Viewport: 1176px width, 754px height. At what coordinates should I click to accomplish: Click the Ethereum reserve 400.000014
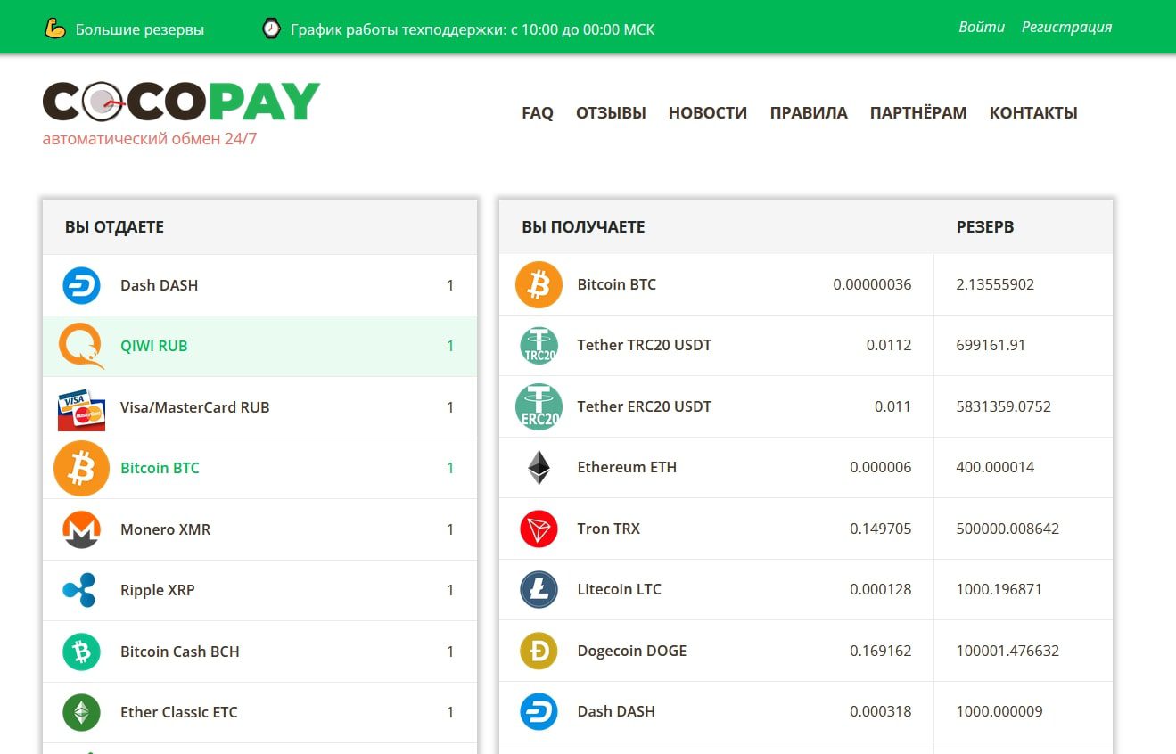[995, 467]
